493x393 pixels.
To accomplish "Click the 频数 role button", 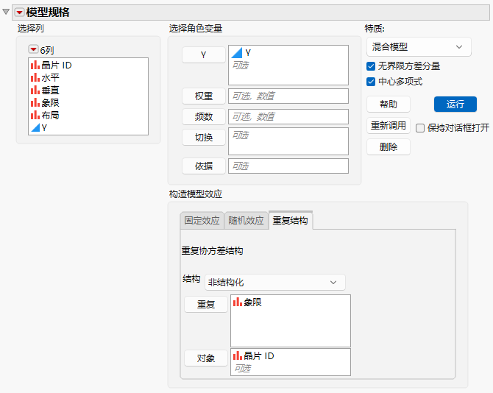I will pos(203,116).
